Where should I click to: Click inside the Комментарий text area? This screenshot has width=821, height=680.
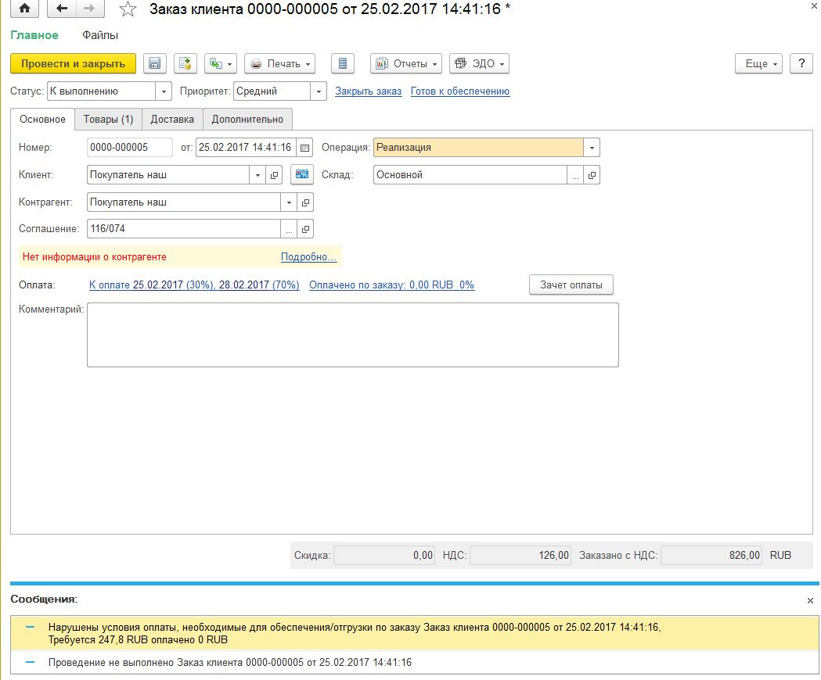[352, 335]
